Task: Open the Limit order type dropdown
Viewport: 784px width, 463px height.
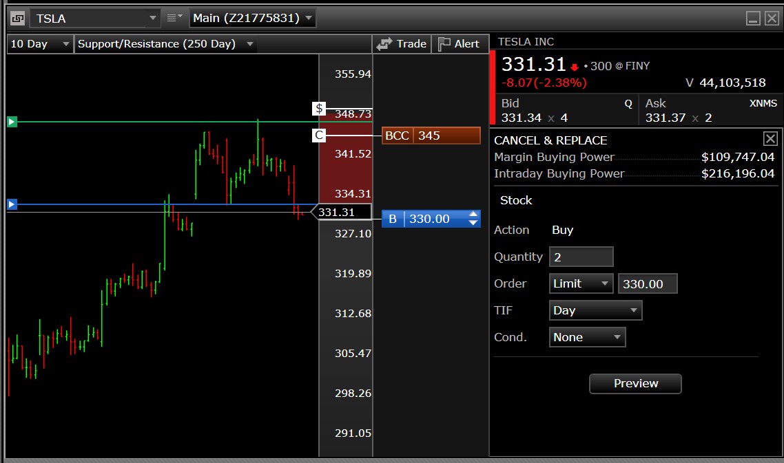Action: [x=581, y=283]
